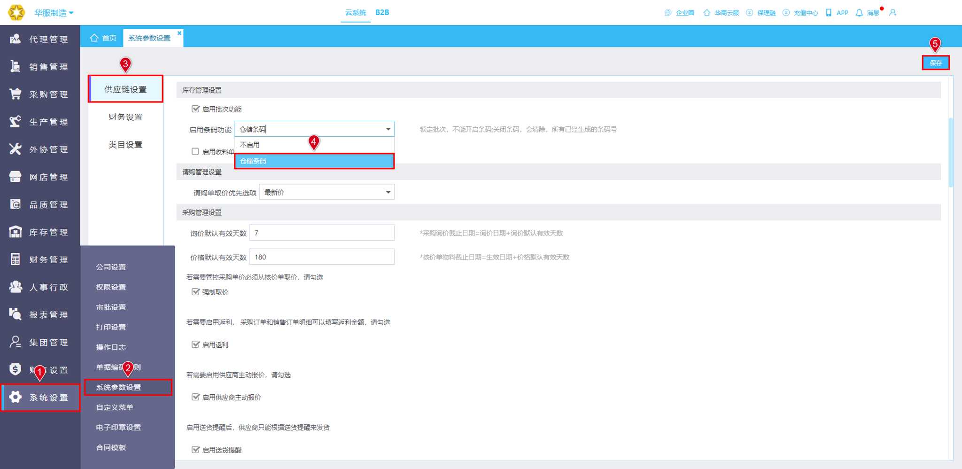Image resolution: width=962 pixels, height=469 pixels.
Task: Toggle the 启用批次功能 checkbox
Action: pos(195,109)
